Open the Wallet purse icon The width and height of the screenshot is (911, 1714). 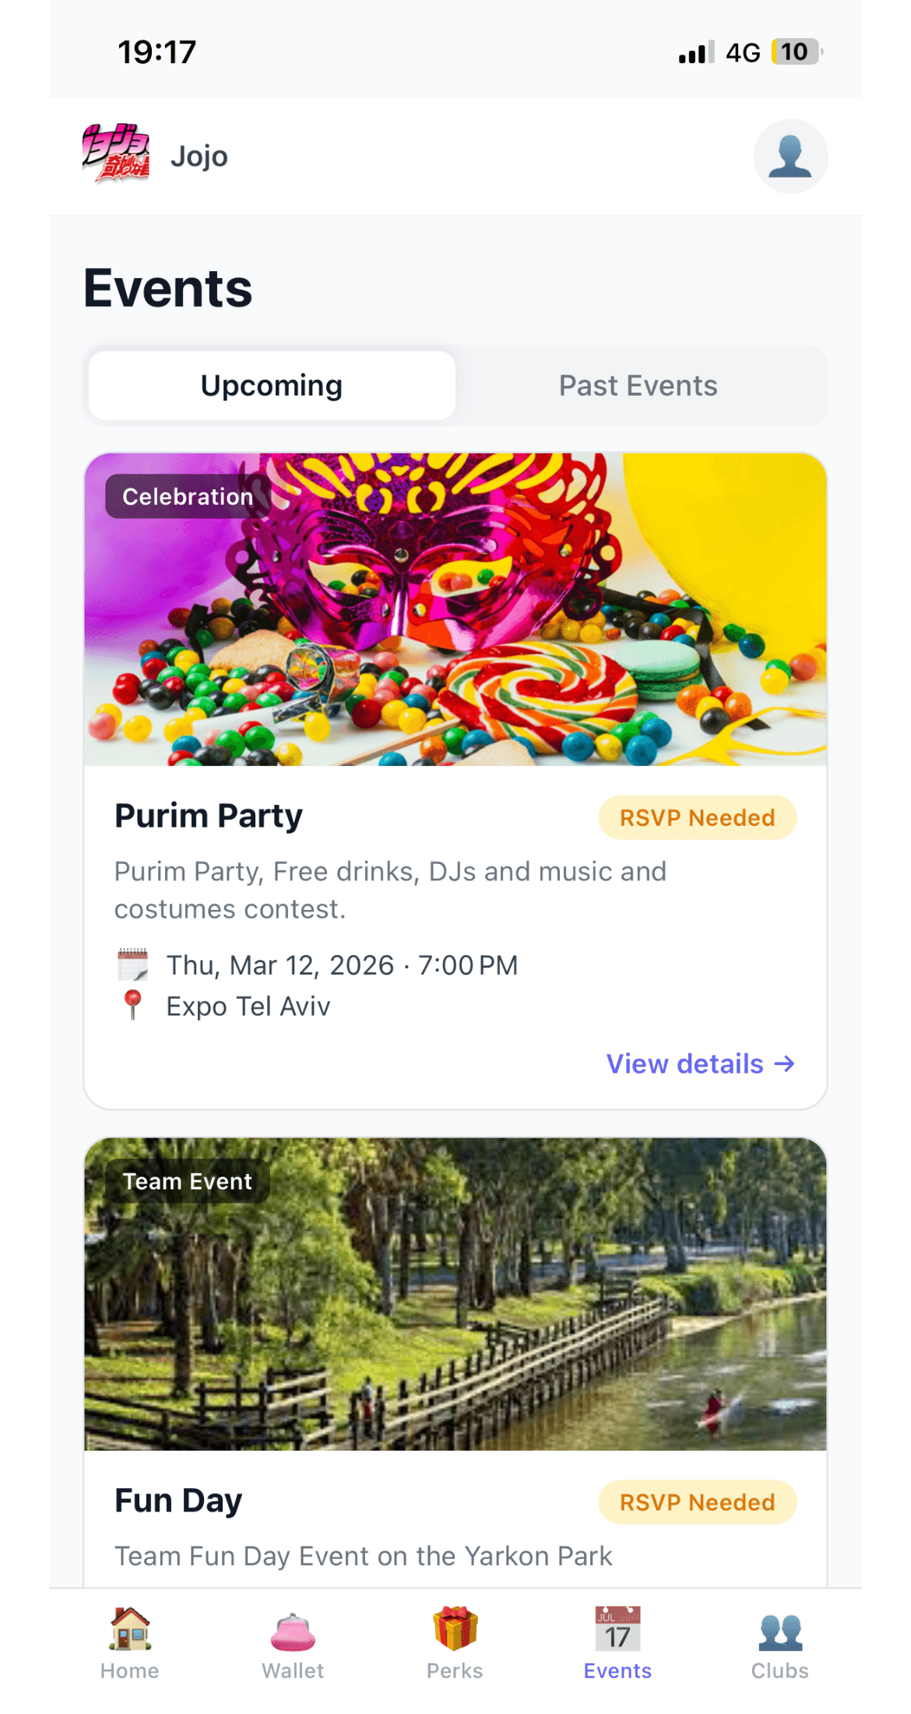(293, 1632)
